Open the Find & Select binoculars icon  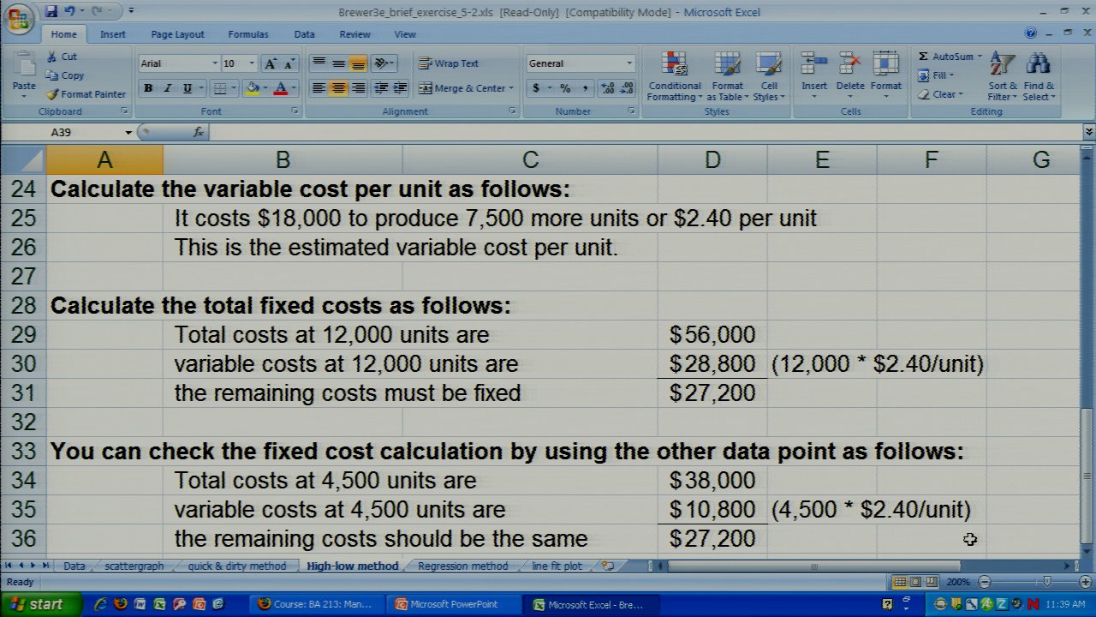1038,65
